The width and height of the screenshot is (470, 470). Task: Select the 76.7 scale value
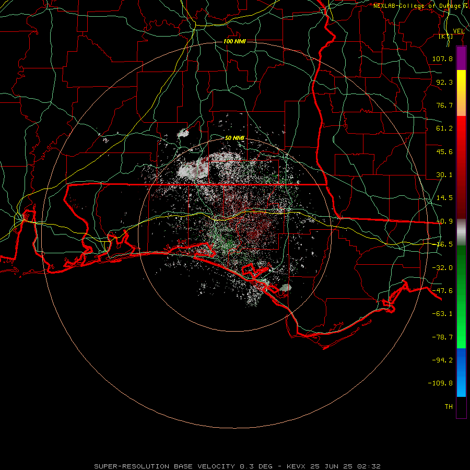444,105
